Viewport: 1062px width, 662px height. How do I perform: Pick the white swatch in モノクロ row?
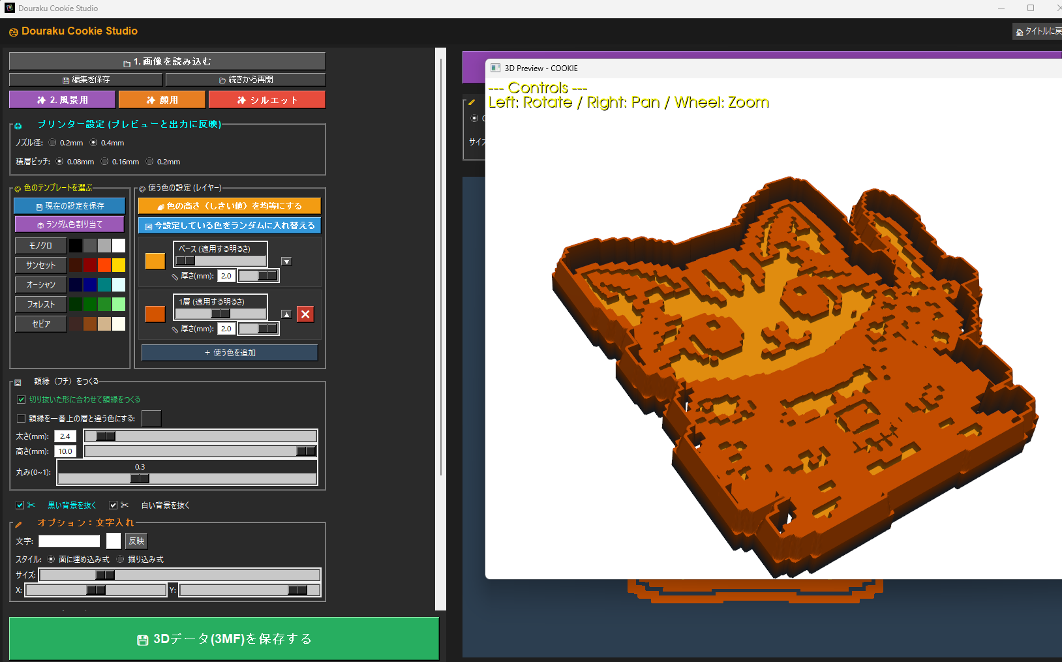pyautogui.click(x=119, y=246)
